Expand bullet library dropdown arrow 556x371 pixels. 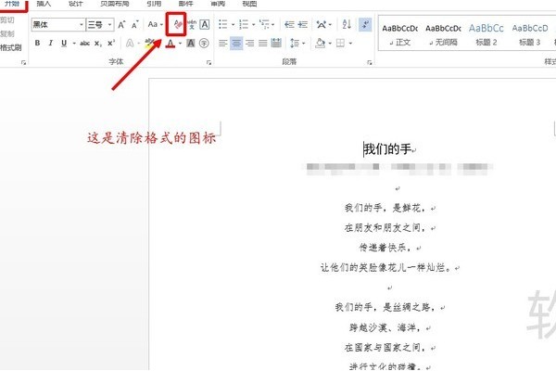pyautogui.click(x=233, y=24)
